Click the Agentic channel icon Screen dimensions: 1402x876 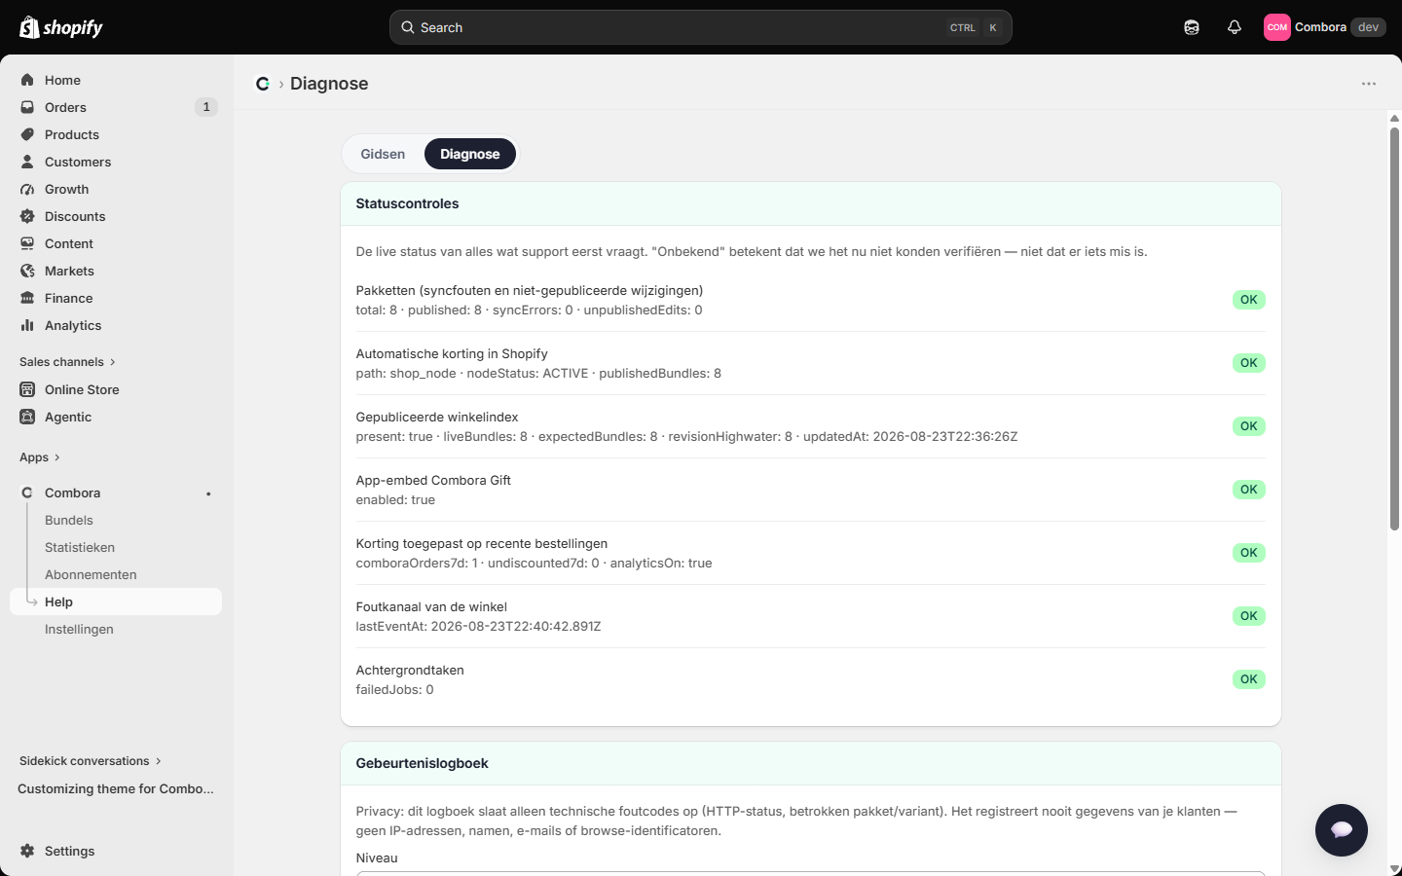click(x=27, y=417)
